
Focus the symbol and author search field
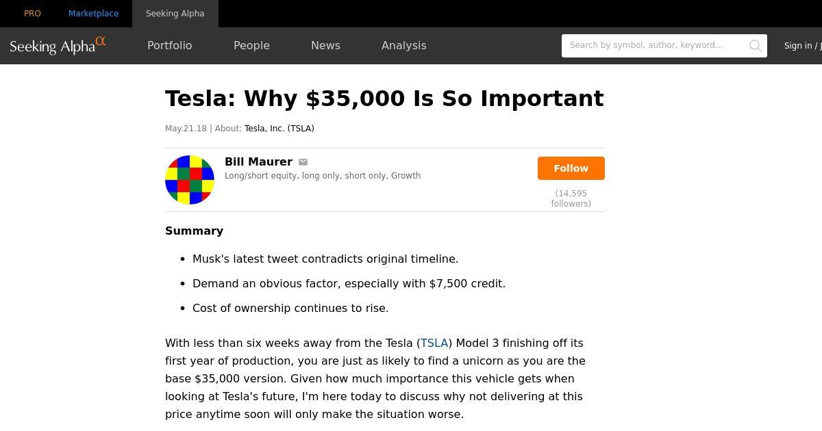pyautogui.click(x=654, y=46)
